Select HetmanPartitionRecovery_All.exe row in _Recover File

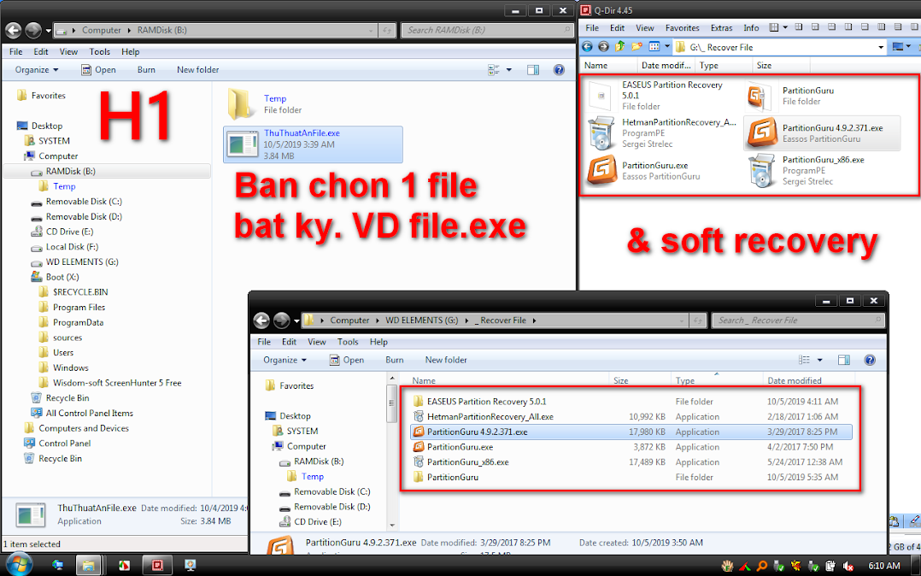pos(631,417)
